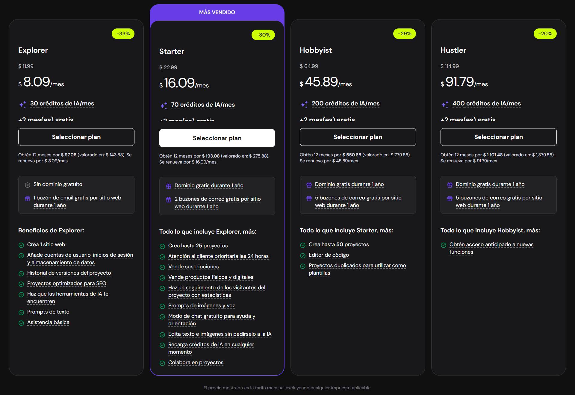The width and height of the screenshot is (575, 395).
Task: Click the 'MÁS VENDIDO' banner on Starter
Action: coord(217,12)
